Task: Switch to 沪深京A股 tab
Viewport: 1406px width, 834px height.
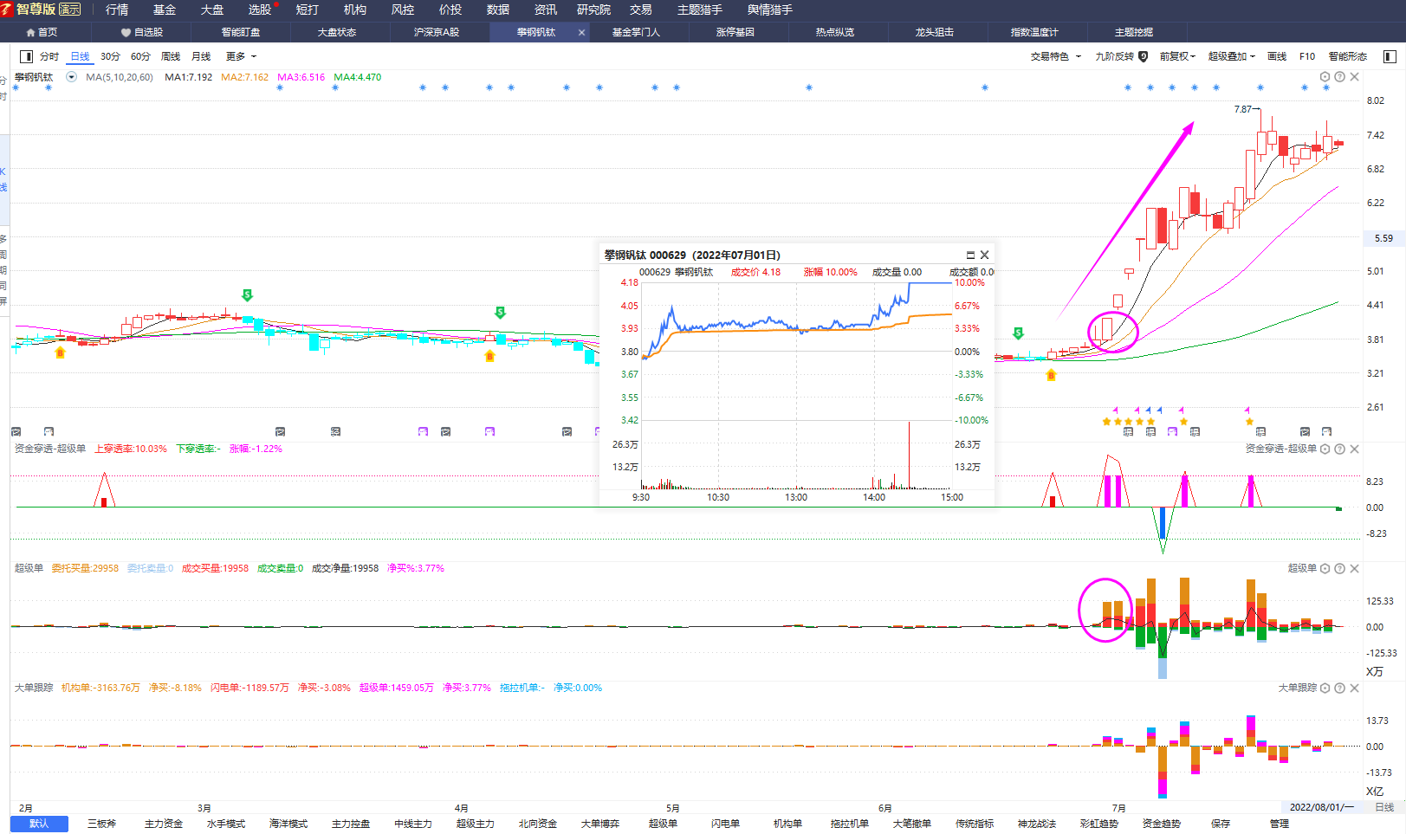Action: click(x=436, y=32)
